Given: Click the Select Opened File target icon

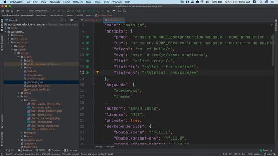Looking at the screenshot, I should coord(61,20).
